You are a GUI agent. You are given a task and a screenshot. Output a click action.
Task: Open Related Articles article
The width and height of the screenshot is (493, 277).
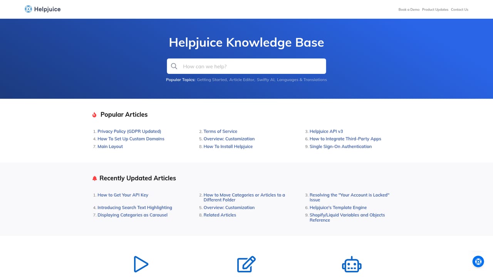[220, 215]
